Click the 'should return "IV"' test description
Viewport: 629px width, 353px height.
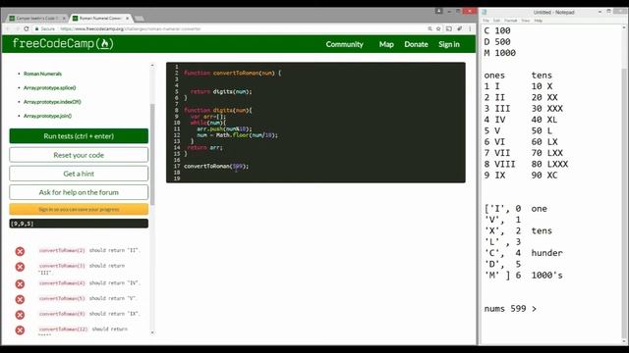[114, 283]
